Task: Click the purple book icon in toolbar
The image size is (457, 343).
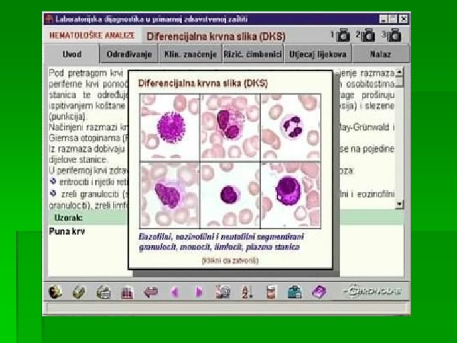Action: pyautogui.click(x=319, y=292)
